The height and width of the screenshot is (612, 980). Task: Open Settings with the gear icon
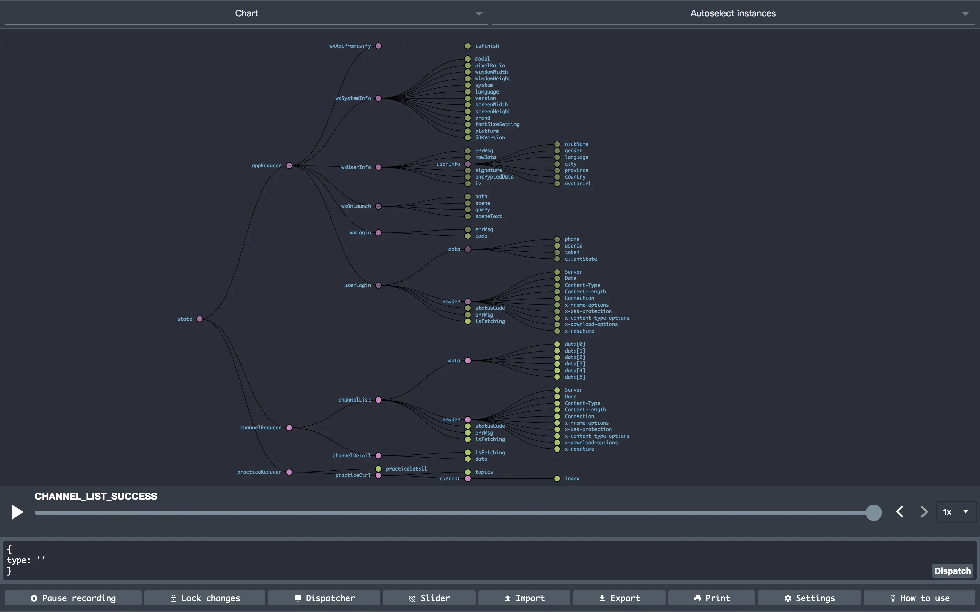click(x=809, y=598)
